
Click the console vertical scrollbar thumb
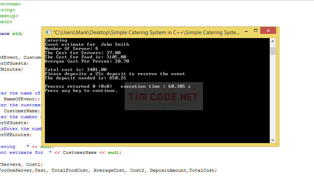click(x=273, y=51)
